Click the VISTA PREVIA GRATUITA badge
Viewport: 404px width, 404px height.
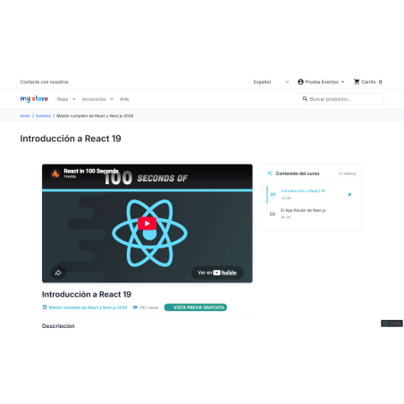tap(196, 307)
